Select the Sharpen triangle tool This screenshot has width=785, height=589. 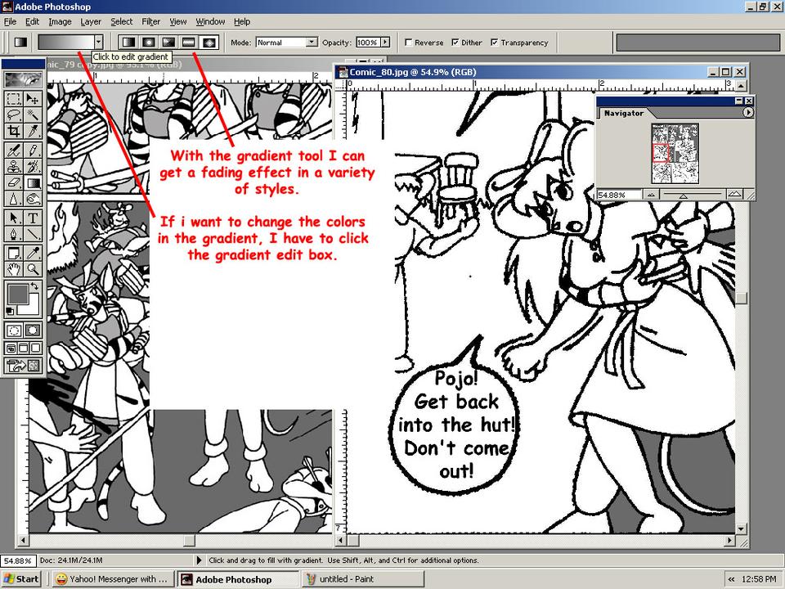pyautogui.click(x=14, y=199)
